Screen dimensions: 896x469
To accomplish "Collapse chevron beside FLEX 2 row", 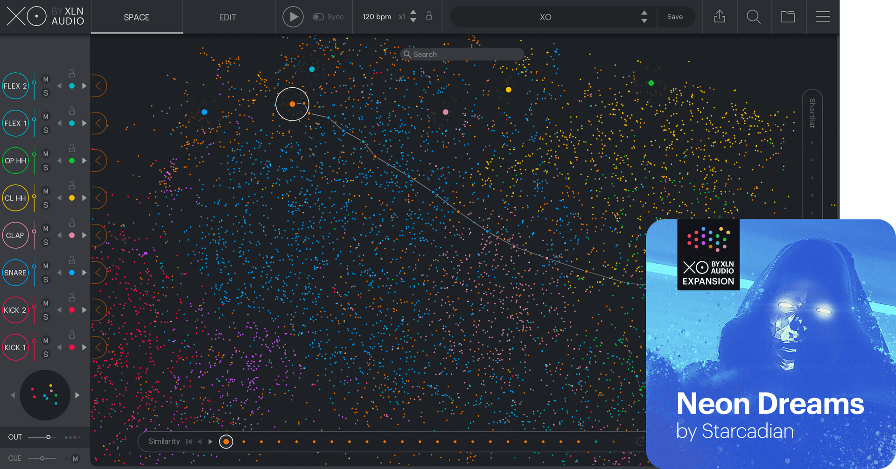I will [x=98, y=86].
